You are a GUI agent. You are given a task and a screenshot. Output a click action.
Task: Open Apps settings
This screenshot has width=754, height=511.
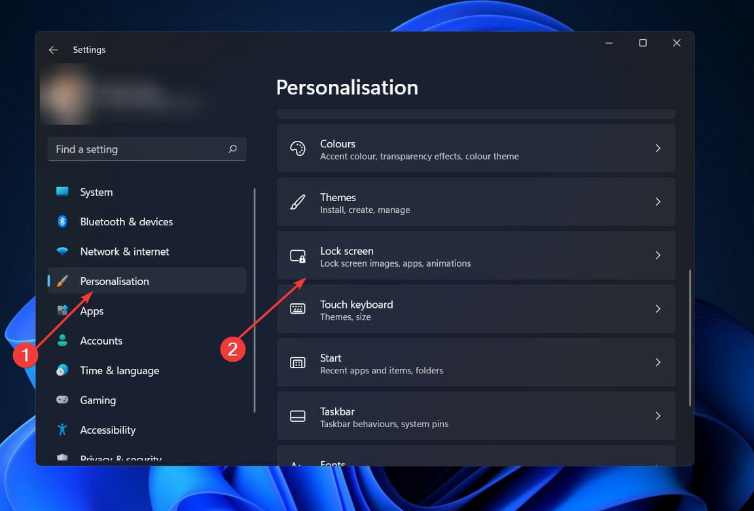tap(91, 311)
